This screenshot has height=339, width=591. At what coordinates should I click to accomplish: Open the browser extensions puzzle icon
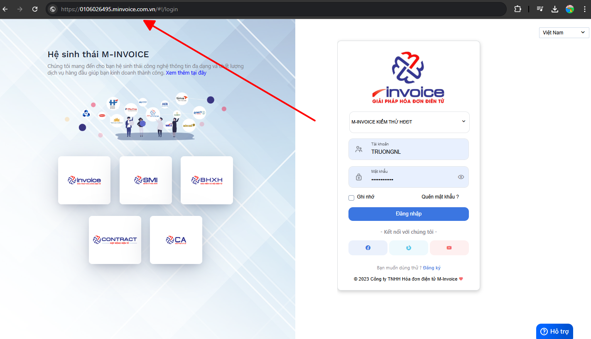coord(517,9)
